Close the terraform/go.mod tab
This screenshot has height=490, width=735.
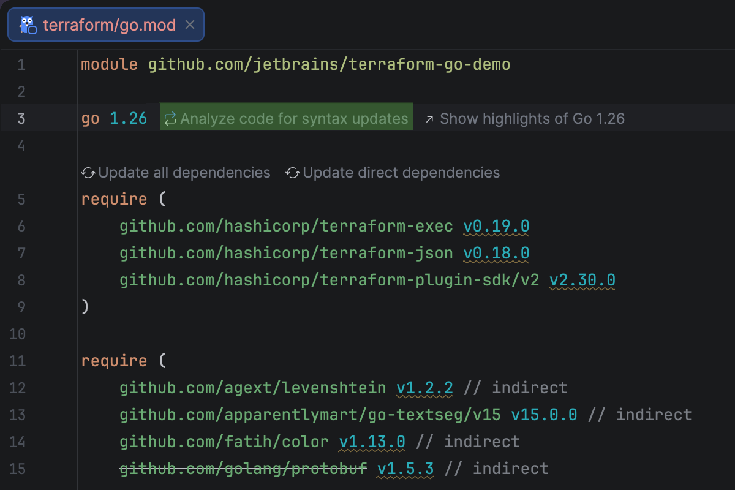point(190,25)
